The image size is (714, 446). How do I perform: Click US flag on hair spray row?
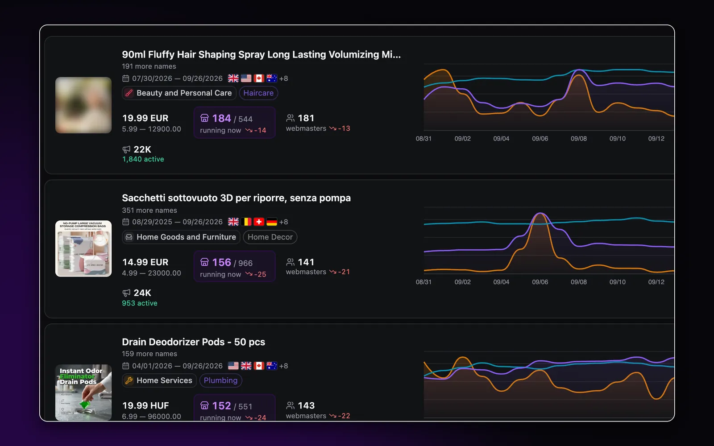click(246, 78)
